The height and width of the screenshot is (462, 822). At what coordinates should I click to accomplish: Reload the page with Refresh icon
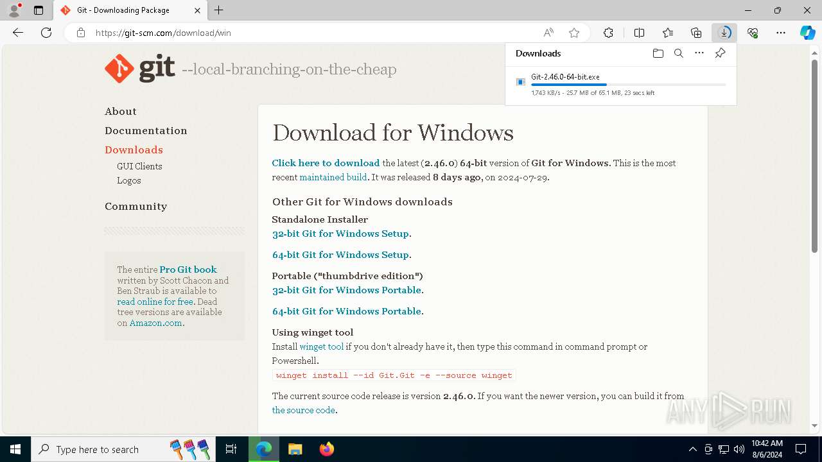[x=46, y=33]
